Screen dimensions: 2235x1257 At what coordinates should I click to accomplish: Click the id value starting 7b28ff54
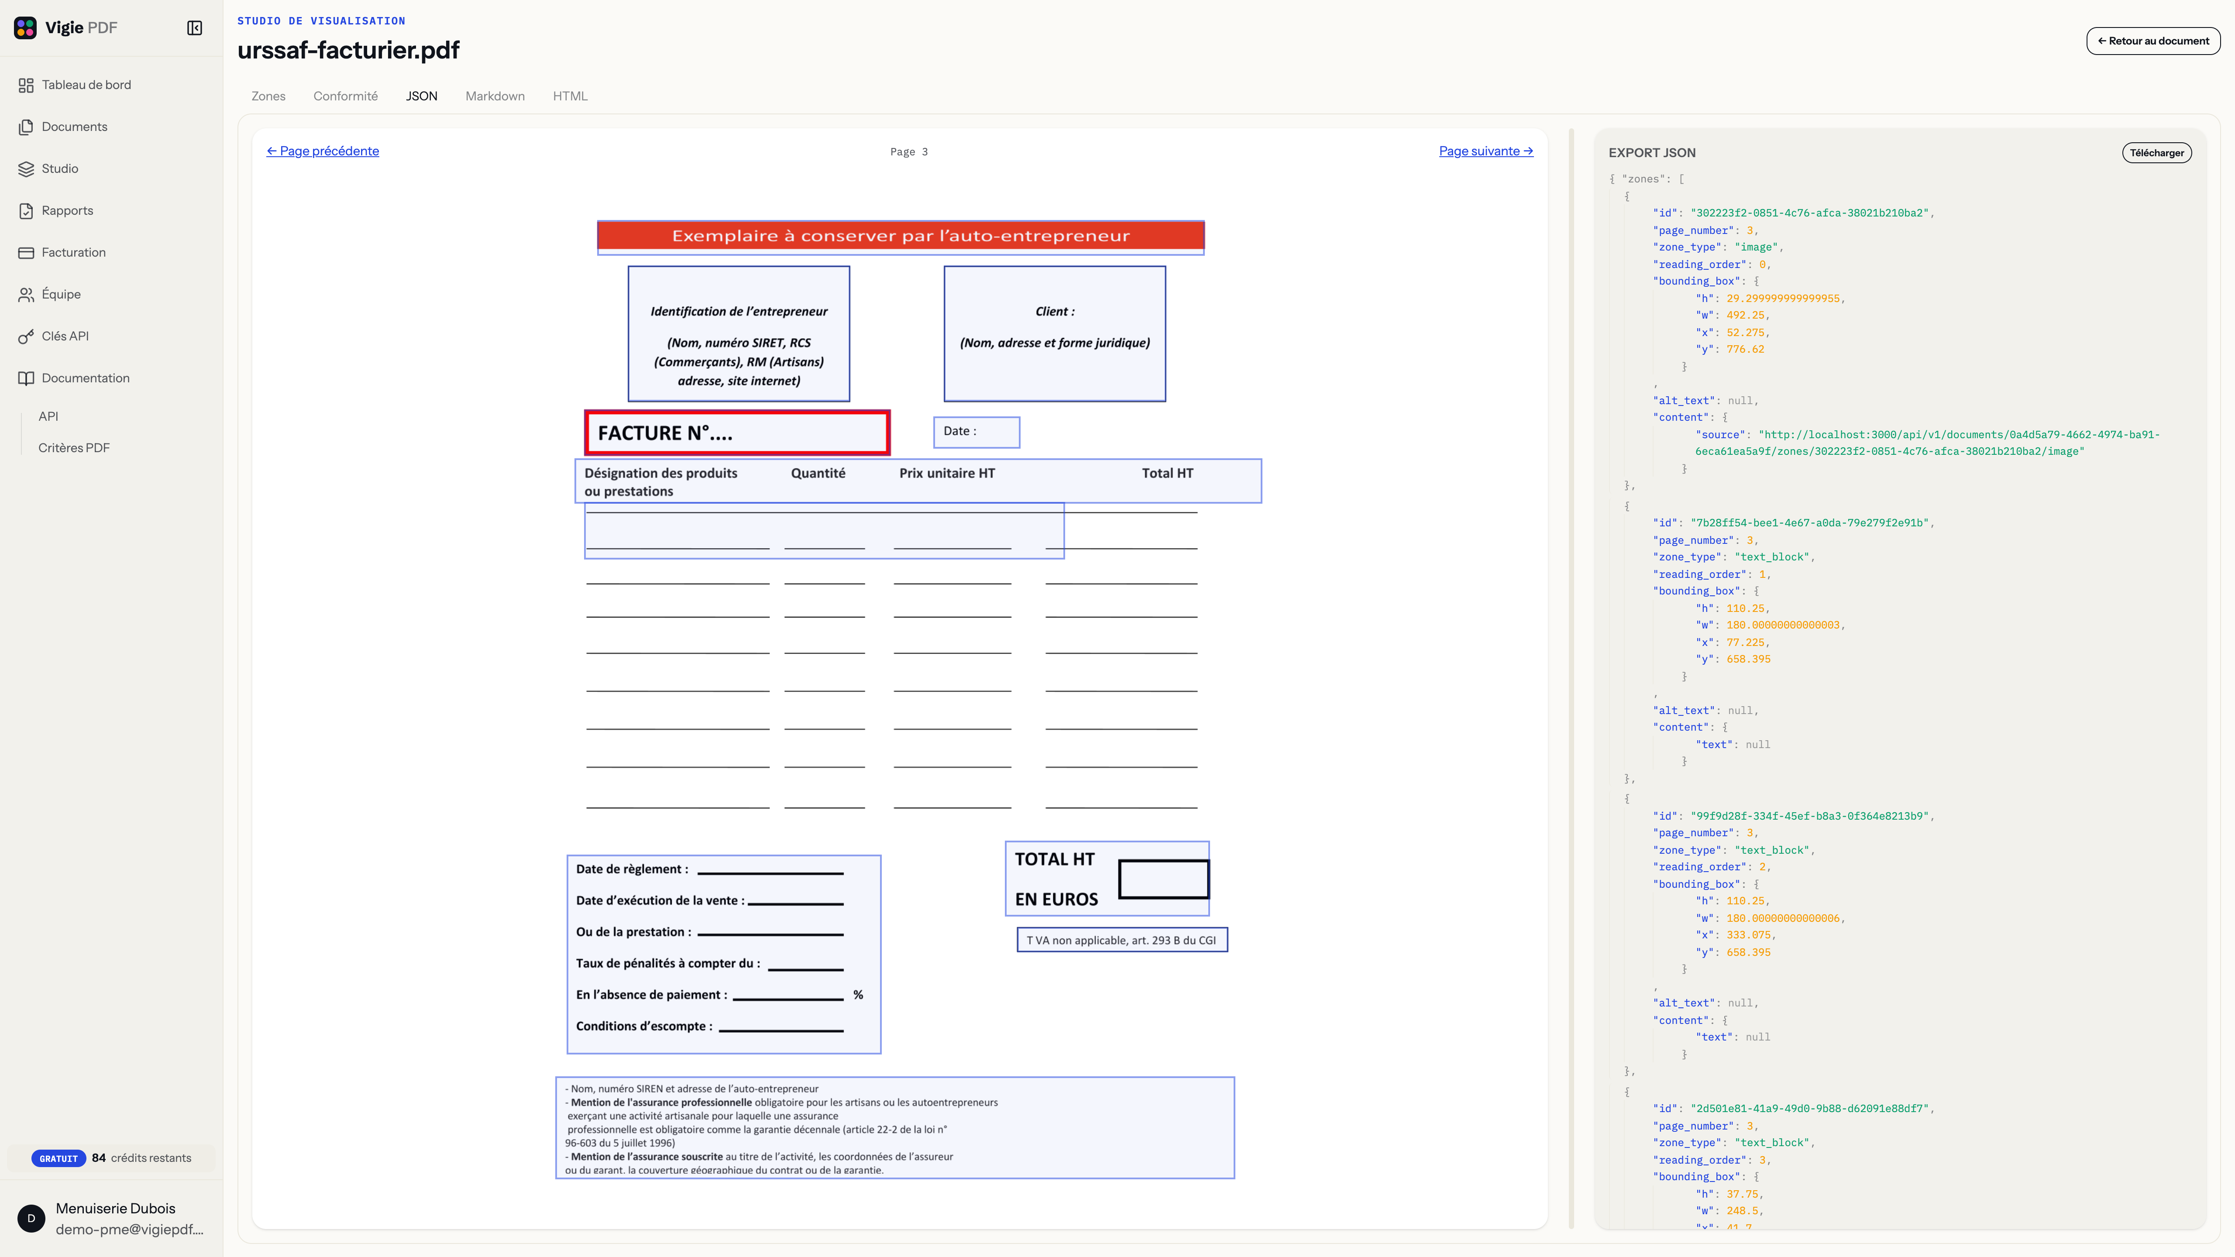pyautogui.click(x=1811, y=523)
